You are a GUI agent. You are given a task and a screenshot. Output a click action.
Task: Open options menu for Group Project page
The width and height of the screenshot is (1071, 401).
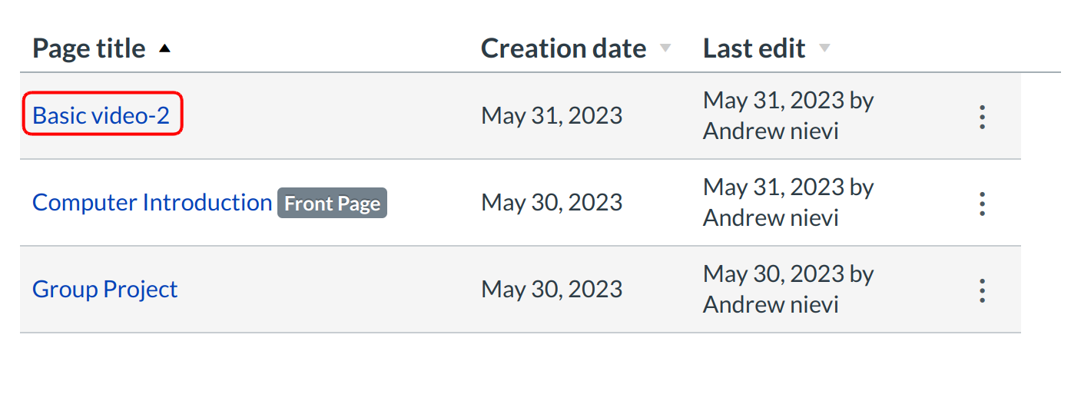click(981, 290)
